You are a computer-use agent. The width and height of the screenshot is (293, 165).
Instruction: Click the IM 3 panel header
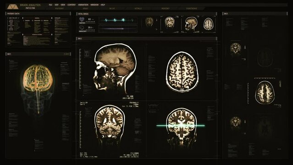pyautogui.click(x=255, y=14)
